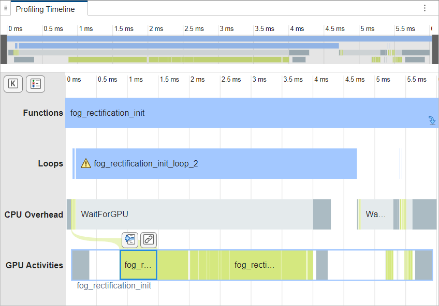Select the highlighted fog_r GPU activity block
This screenshot has width=439, height=306.
(x=138, y=265)
